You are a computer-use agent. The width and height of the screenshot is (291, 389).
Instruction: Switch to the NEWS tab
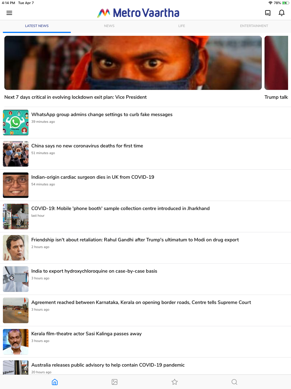pyautogui.click(x=109, y=26)
